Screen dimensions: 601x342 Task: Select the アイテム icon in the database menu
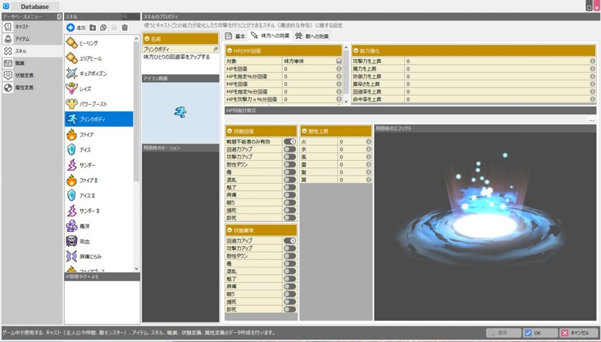7,39
